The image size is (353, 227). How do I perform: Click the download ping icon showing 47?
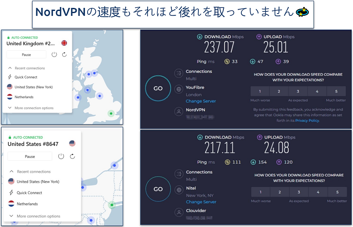[x=253, y=61]
